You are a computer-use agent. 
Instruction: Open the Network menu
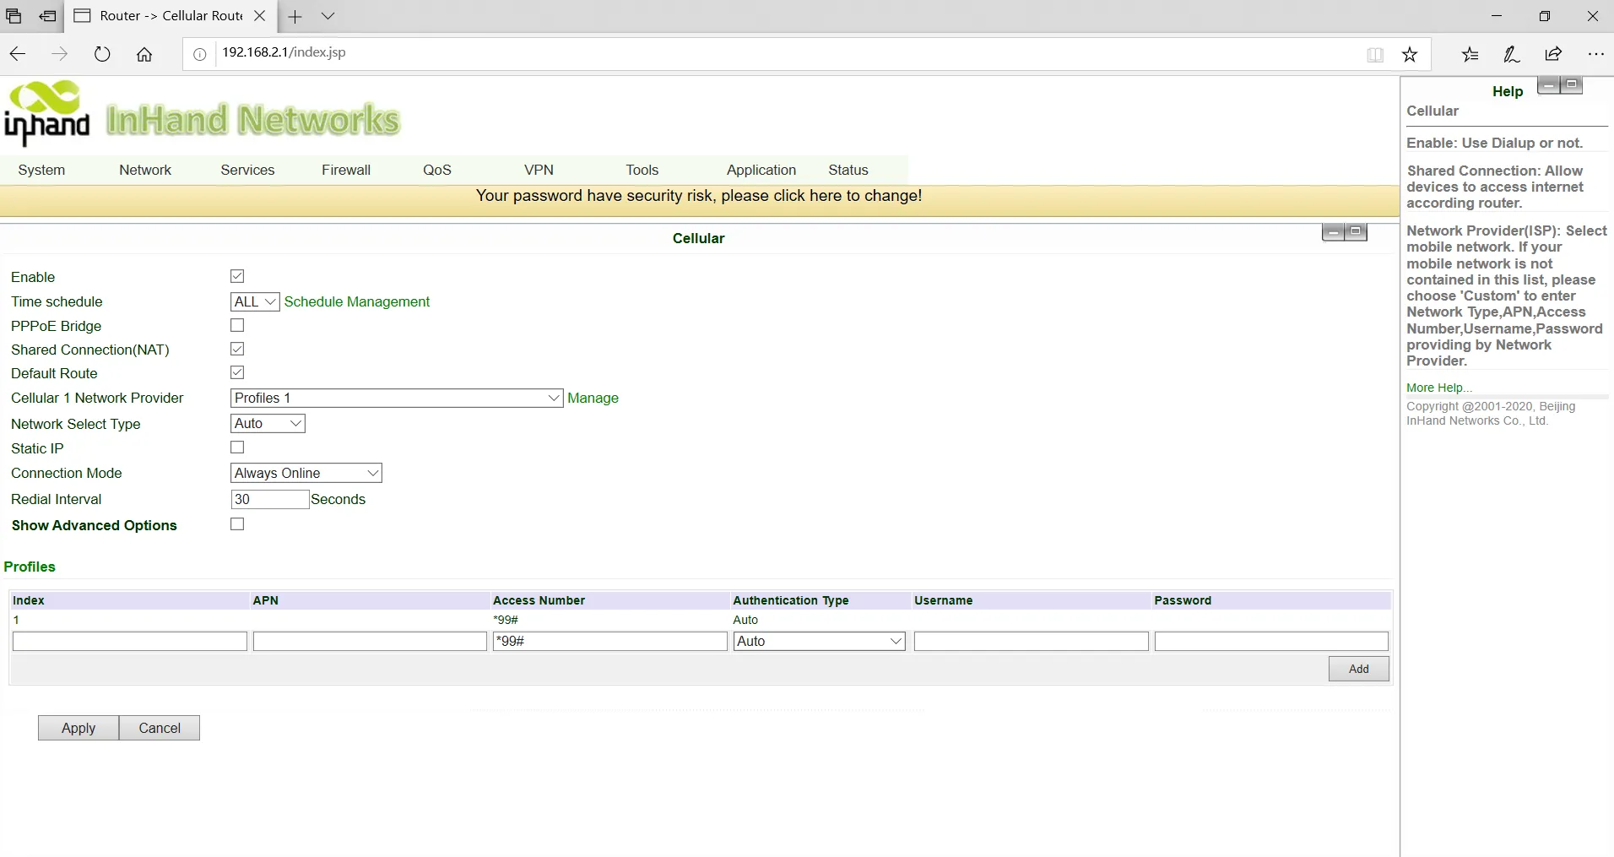[145, 170]
